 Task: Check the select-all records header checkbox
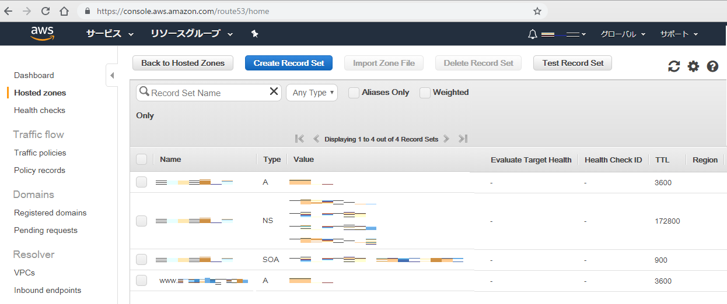click(141, 160)
